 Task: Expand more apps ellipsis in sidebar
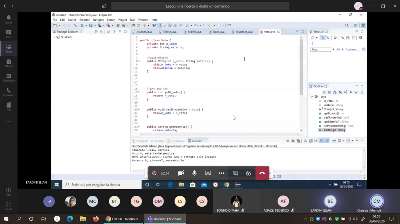tap(9, 121)
